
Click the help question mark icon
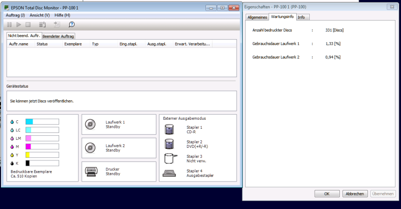pyautogui.click(x=72, y=24)
